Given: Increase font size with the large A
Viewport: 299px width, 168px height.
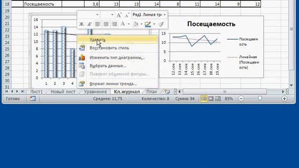Looking at the screenshot, I should 119,15.
